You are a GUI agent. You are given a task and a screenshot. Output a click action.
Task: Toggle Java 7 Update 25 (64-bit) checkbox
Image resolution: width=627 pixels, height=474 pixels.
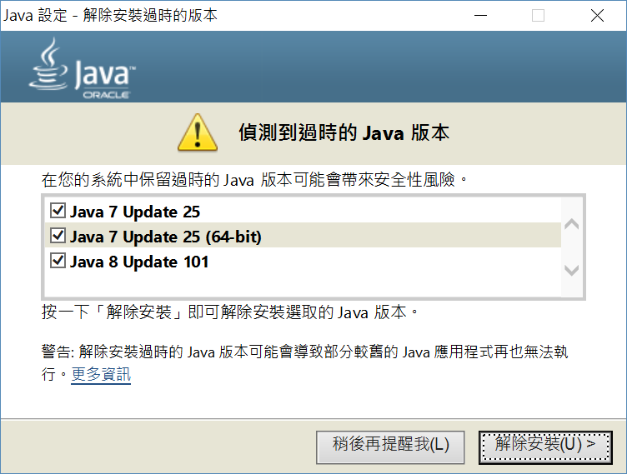(x=58, y=236)
